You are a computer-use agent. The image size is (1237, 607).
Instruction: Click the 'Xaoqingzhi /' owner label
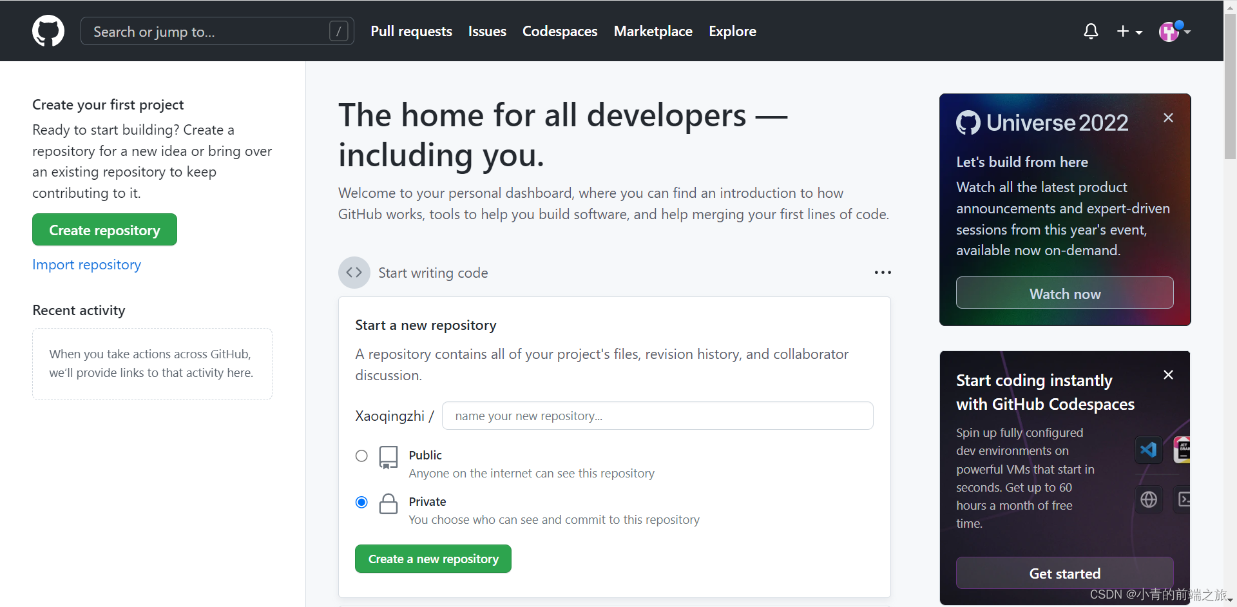394,416
